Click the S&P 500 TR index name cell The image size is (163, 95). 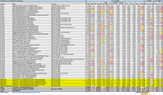[32, 91]
